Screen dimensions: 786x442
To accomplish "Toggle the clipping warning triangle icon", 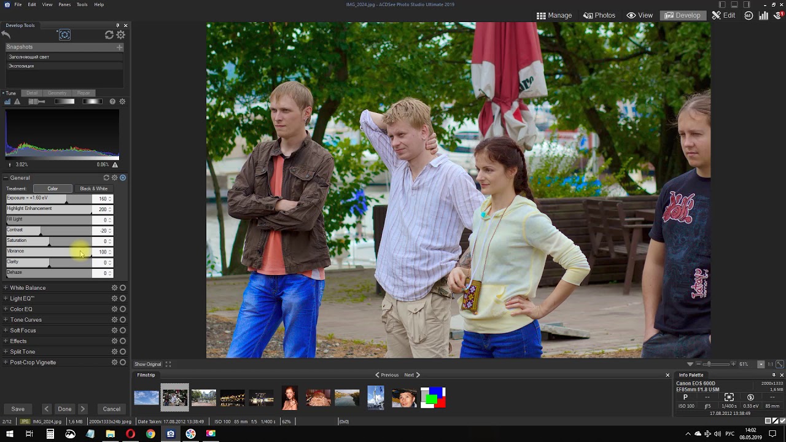I will click(x=17, y=101).
